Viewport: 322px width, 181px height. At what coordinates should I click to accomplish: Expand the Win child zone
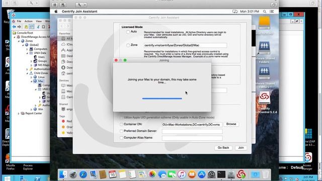point(31,110)
